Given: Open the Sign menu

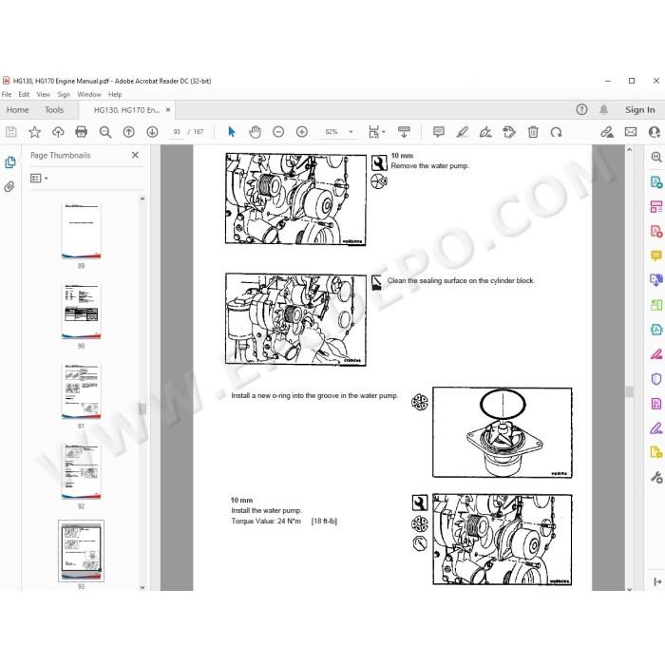Looking at the screenshot, I should pyautogui.click(x=64, y=94).
